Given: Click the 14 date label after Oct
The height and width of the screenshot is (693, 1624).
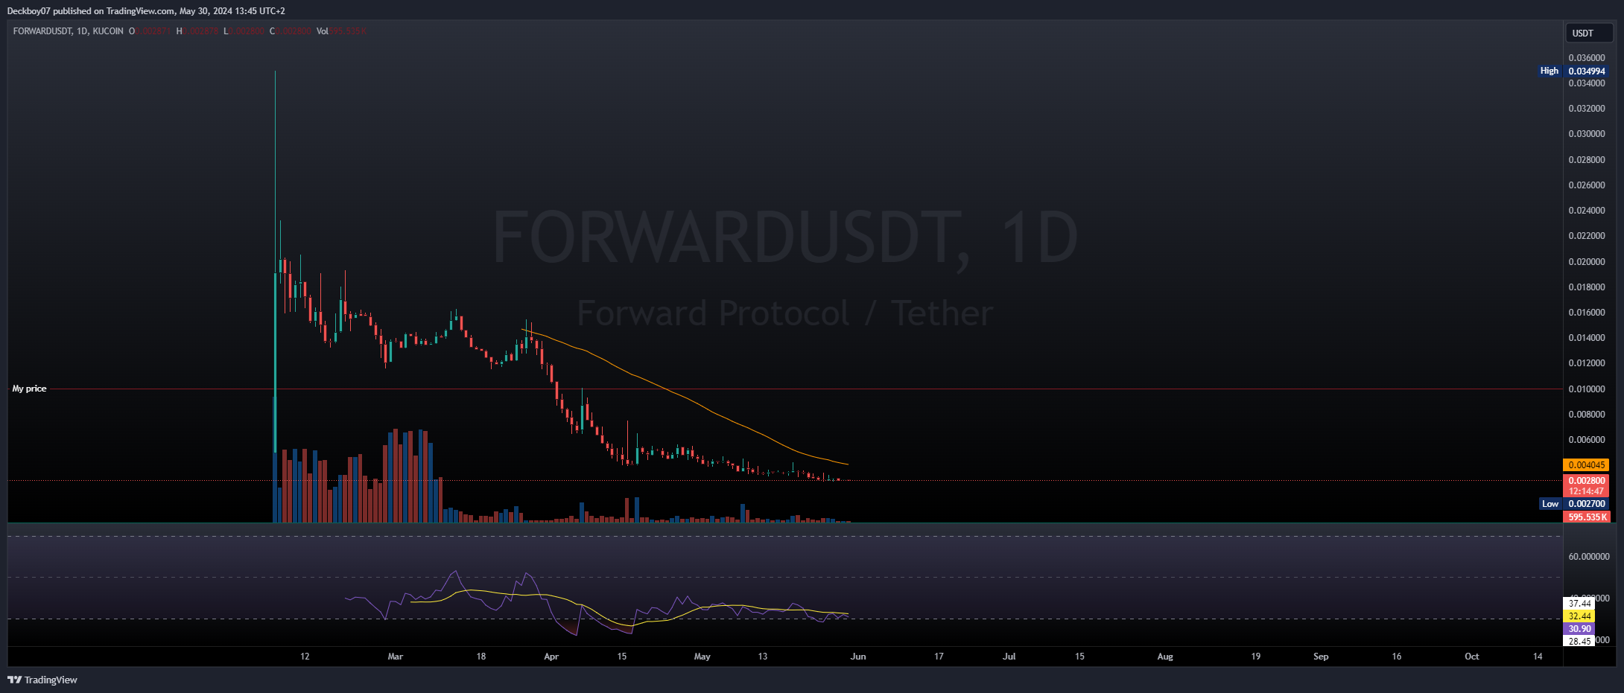Looking at the screenshot, I should coord(1538,657).
